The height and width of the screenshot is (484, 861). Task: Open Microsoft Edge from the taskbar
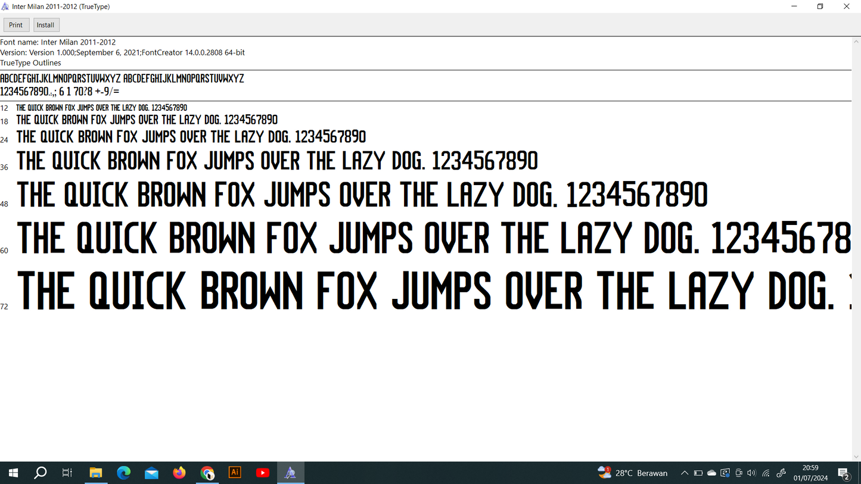124,473
